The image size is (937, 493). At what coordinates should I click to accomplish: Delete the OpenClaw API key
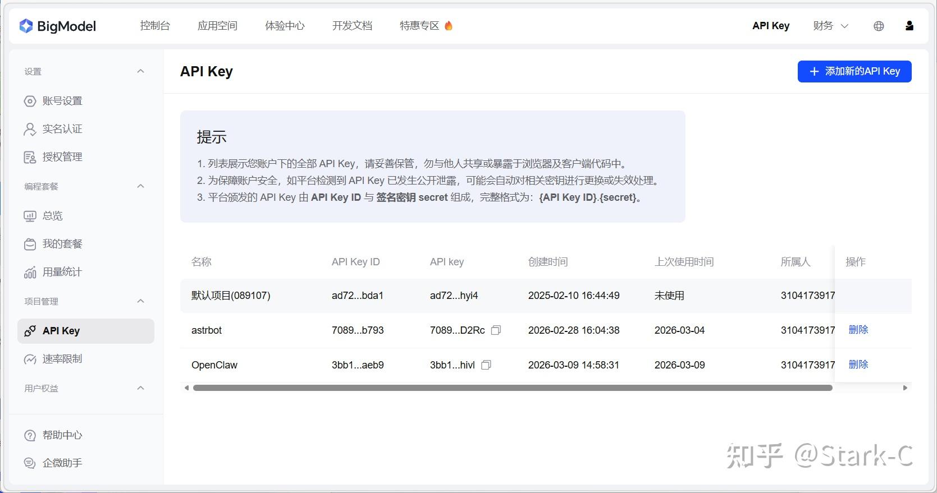(x=858, y=365)
